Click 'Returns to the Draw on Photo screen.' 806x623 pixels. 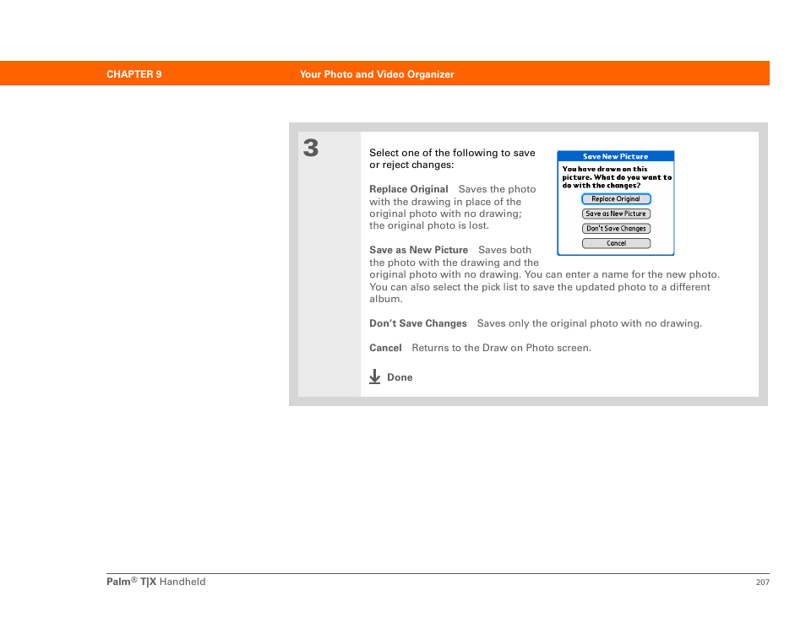coord(501,348)
